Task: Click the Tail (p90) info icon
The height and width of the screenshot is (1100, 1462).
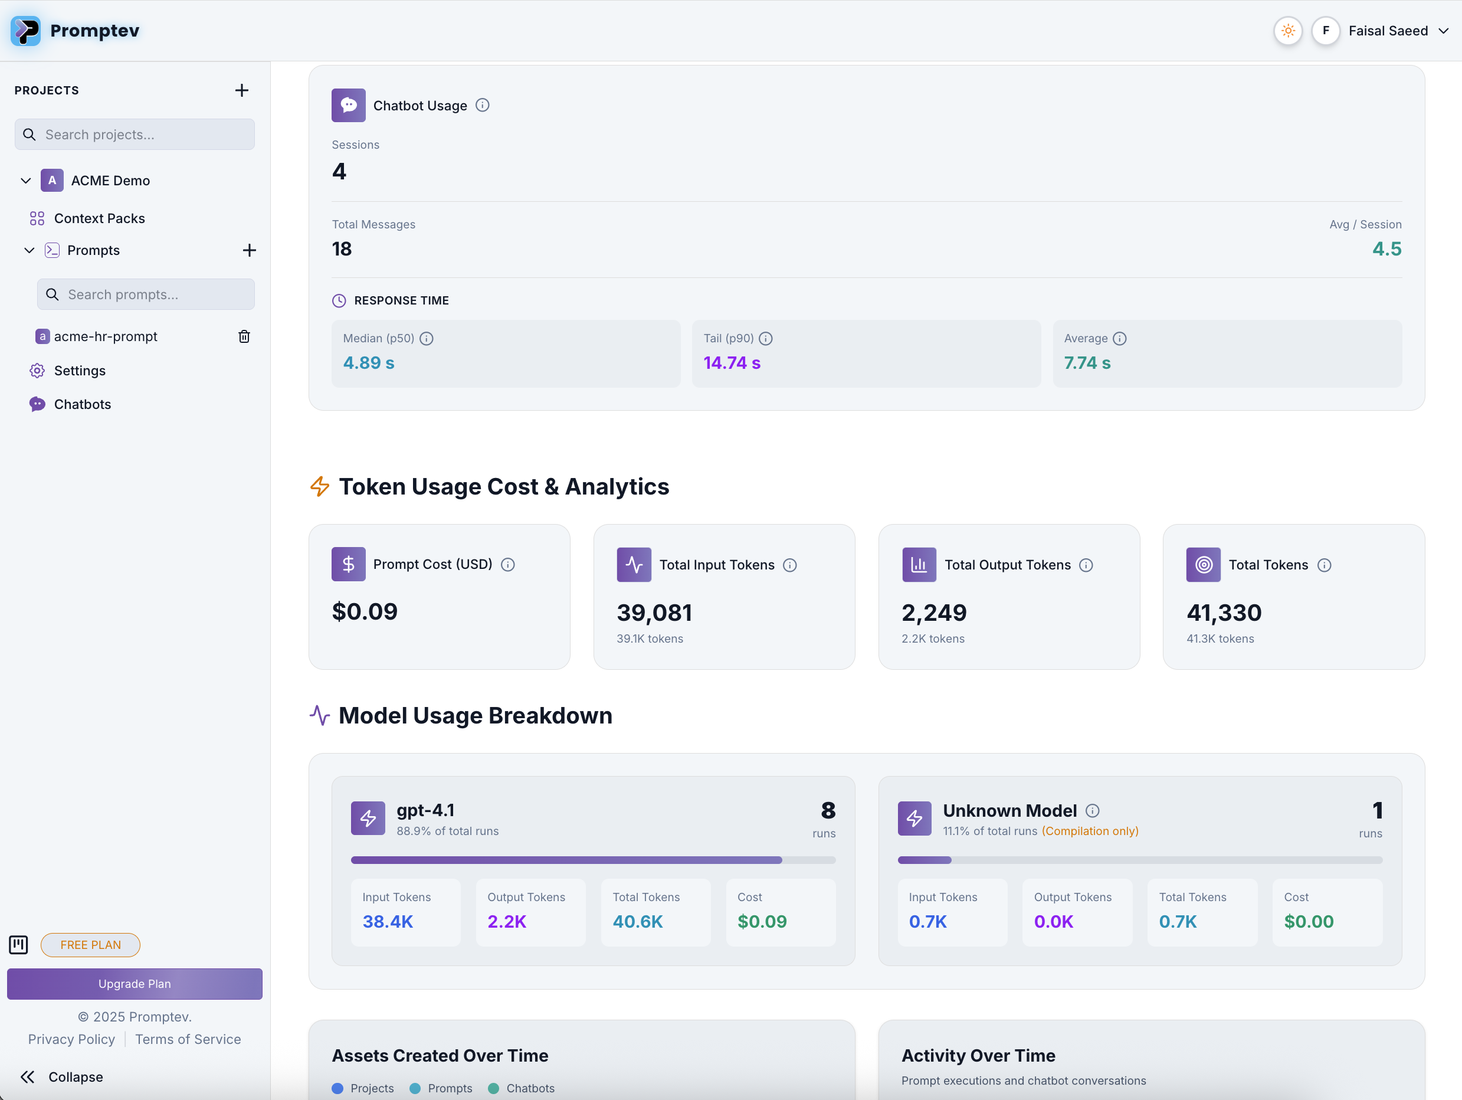Action: click(x=765, y=339)
